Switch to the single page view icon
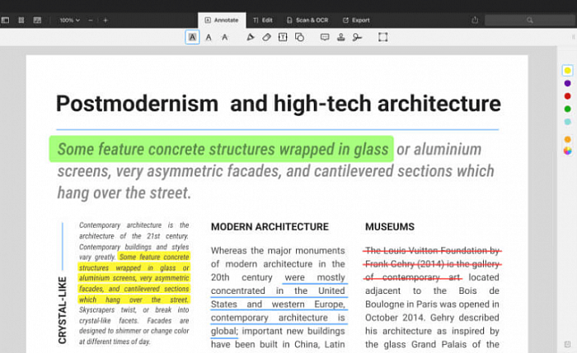 tap(21, 21)
